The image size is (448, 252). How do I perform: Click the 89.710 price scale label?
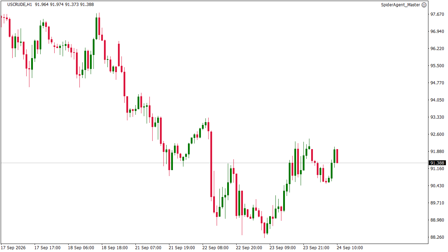[x=437, y=203]
